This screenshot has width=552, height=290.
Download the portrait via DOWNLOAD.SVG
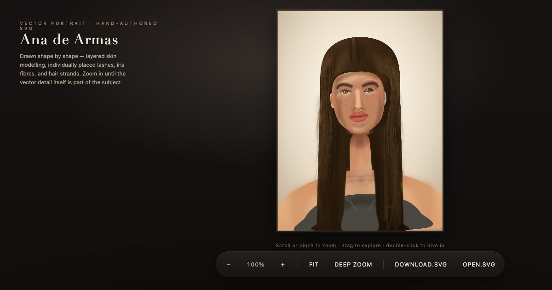421,265
